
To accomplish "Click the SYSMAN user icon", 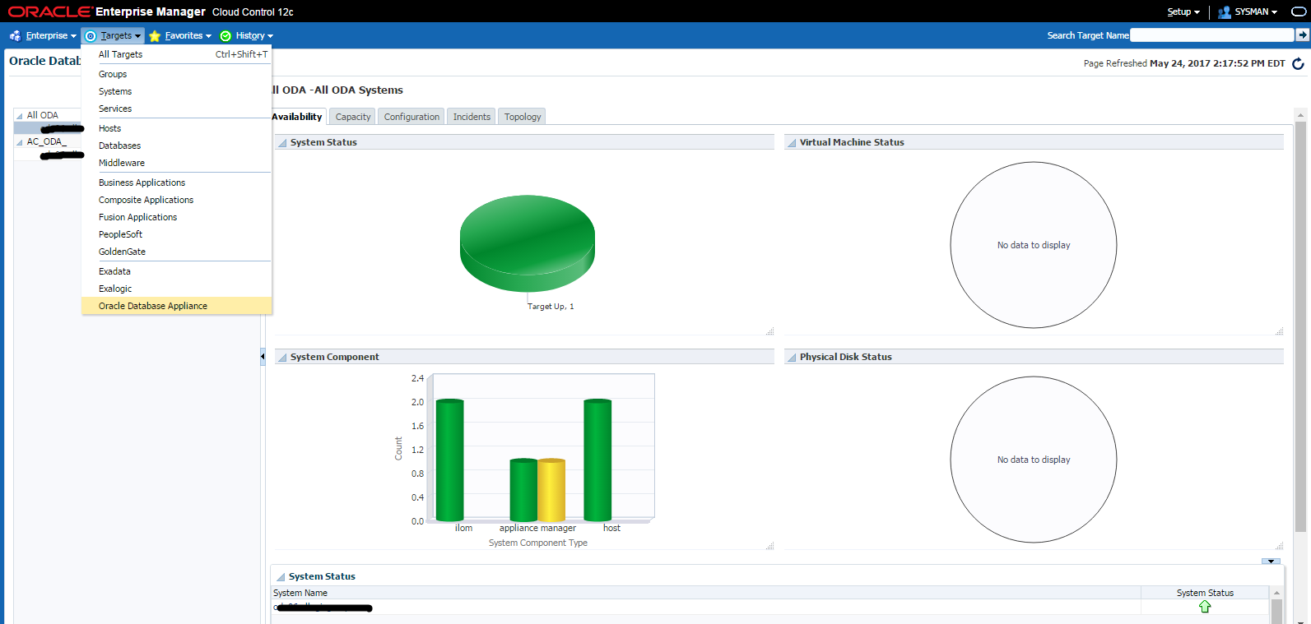I will pyautogui.click(x=1224, y=12).
